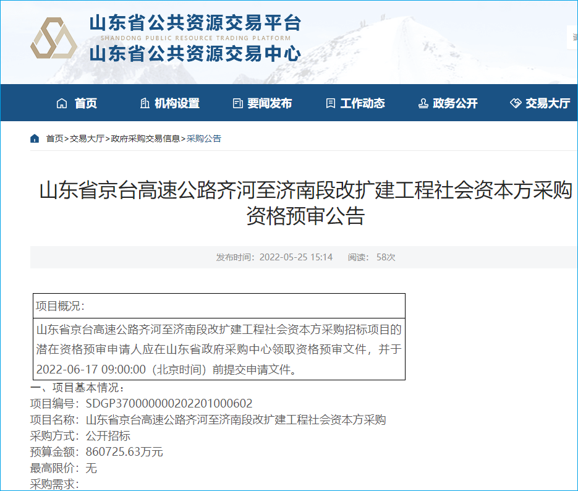Click the house icon beside 首页 in navigation
The width and height of the screenshot is (578, 491).
point(61,103)
